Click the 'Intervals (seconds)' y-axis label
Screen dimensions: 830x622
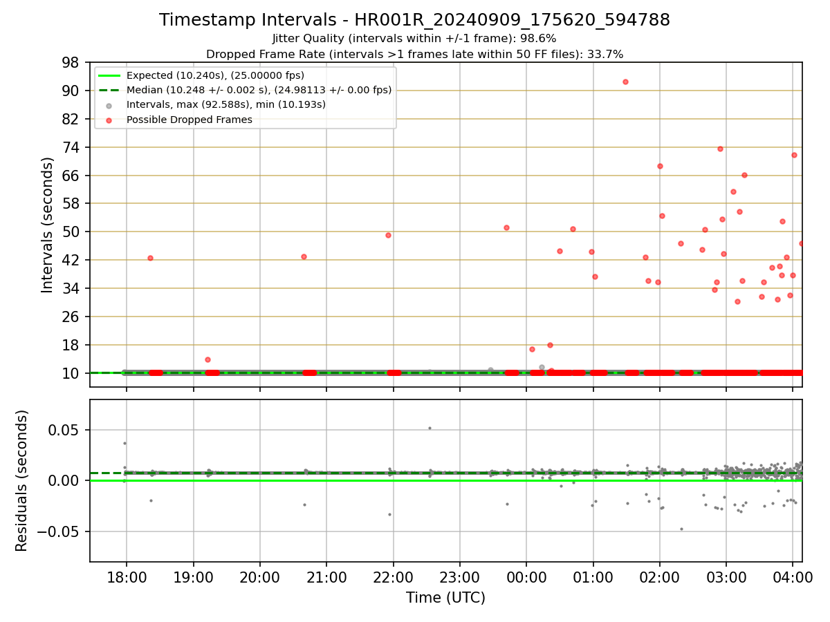point(48,225)
